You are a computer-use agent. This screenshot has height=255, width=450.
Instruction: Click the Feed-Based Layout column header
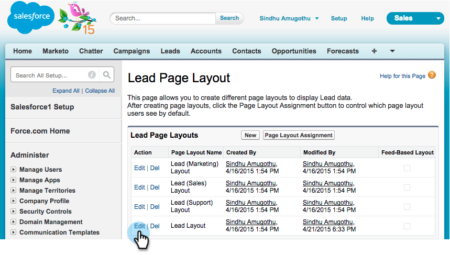pyautogui.click(x=407, y=152)
